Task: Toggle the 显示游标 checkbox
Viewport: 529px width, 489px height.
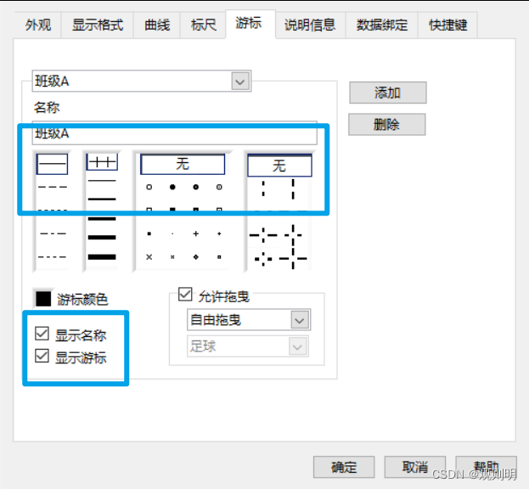Action: (x=42, y=356)
